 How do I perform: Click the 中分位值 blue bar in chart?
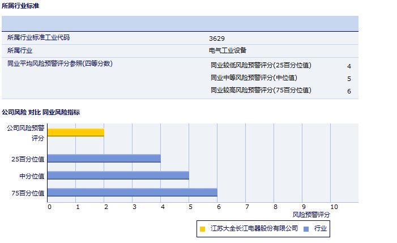[x=118, y=176]
